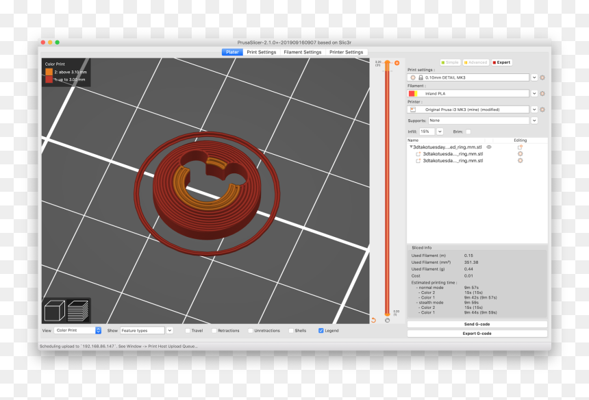Click the undo arrow below the layer slider
This screenshot has height=400, width=589.
point(373,320)
